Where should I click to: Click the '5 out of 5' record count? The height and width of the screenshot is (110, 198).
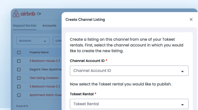point(22,106)
